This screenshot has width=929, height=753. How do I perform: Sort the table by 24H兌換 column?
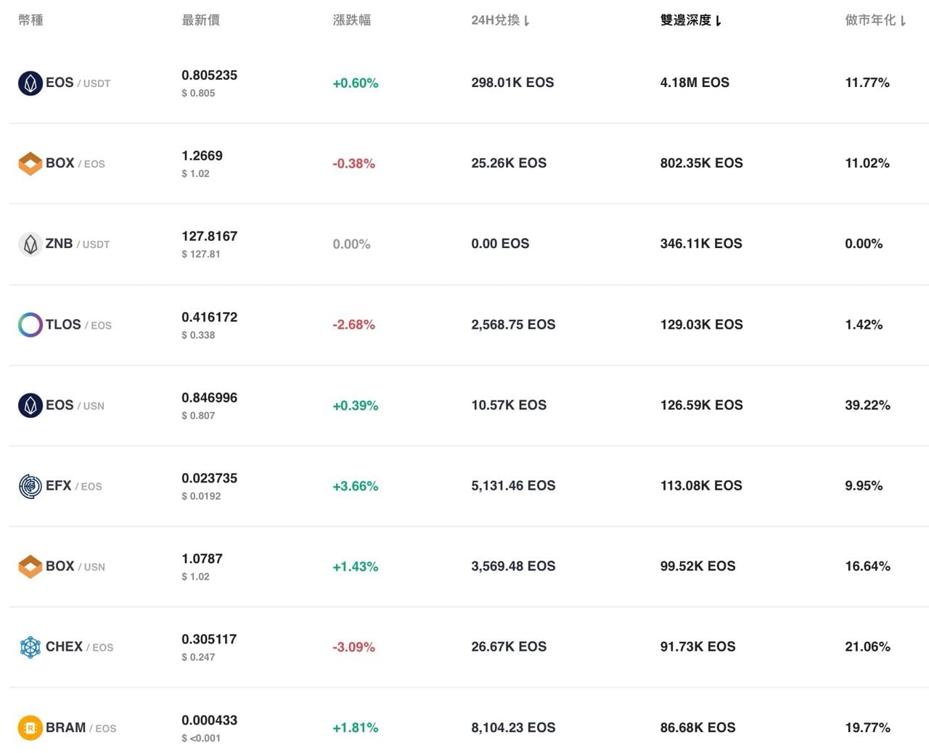pyautogui.click(x=501, y=20)
